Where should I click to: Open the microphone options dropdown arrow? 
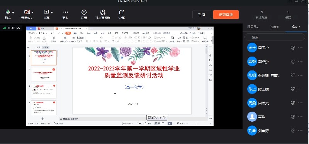coord(13,13)
